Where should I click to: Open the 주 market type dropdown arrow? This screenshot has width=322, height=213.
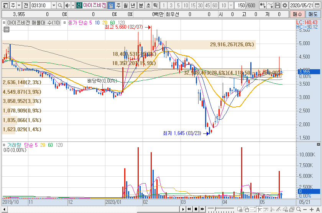[x=19, y=5]
